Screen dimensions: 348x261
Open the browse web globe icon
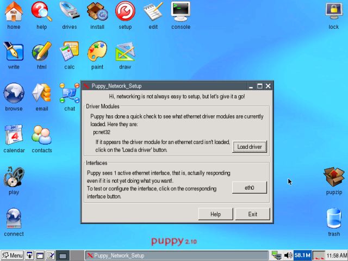(x=14, y=93)
